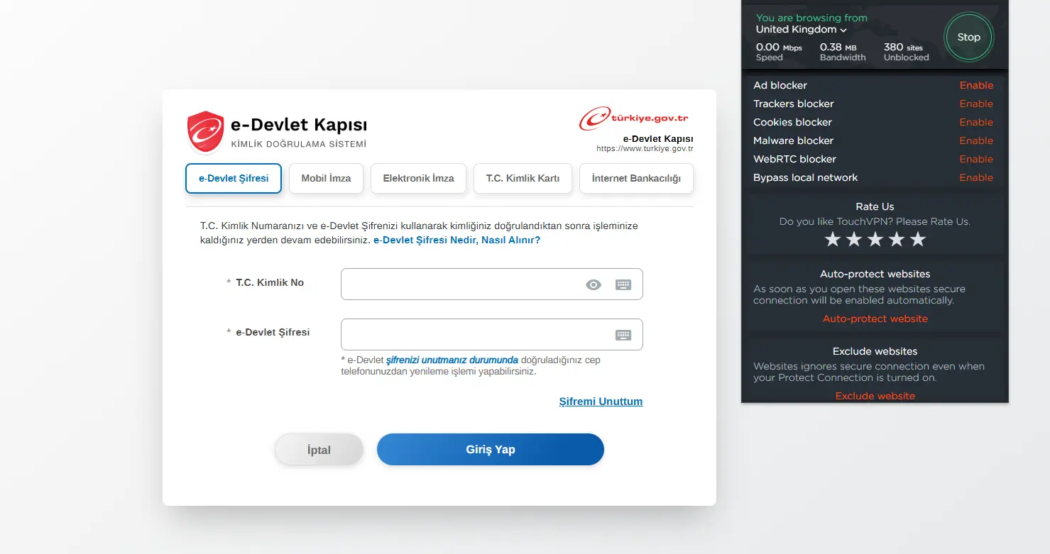
Task: Switch to the İnternet Bankacılığı tab
Action: tap(636, 178)
